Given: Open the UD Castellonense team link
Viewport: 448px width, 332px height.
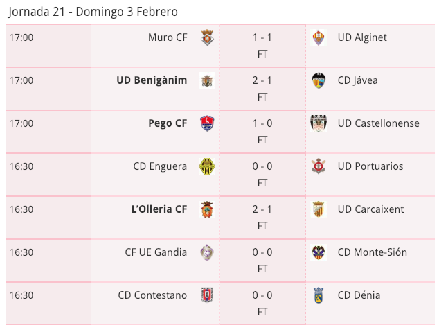Looking at the screenshot, I should (x=379, y=123).
